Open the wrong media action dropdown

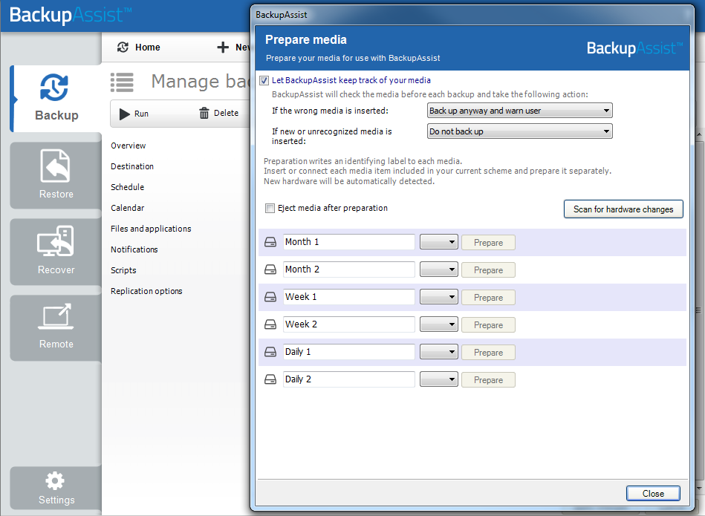519,111
